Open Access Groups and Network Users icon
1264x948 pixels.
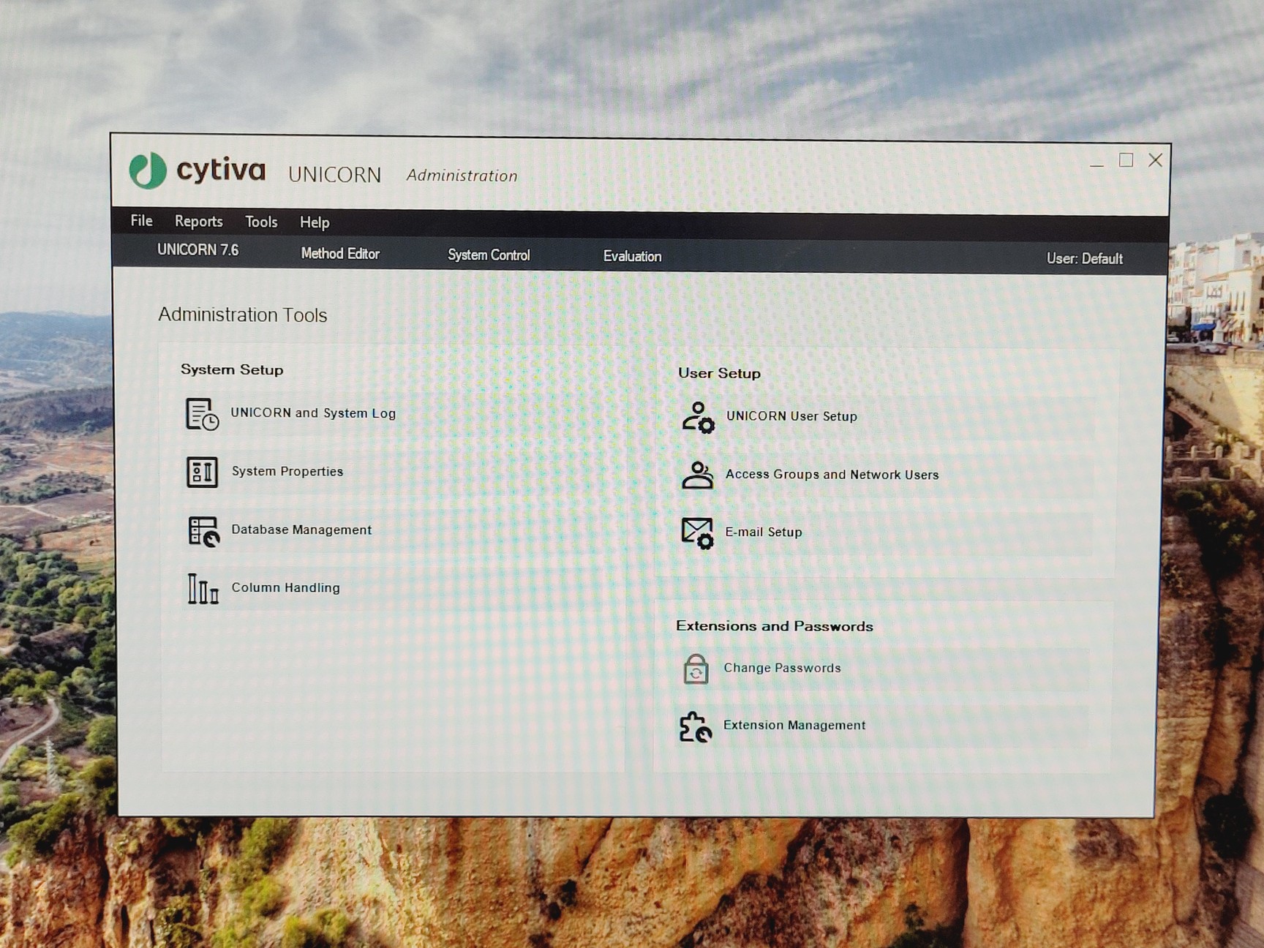coord(697,475)
